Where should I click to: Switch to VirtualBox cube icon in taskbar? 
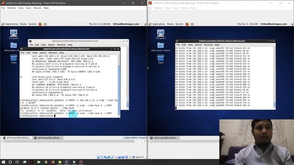click(x=67, y=162)
